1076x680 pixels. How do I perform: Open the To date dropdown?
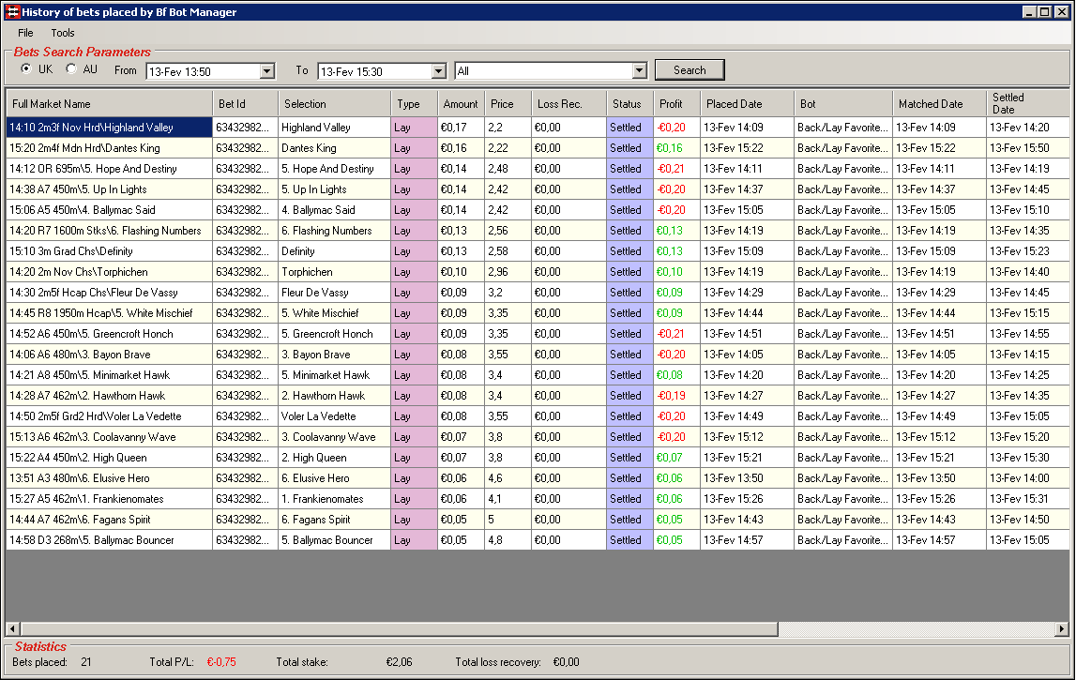point(438,70)
